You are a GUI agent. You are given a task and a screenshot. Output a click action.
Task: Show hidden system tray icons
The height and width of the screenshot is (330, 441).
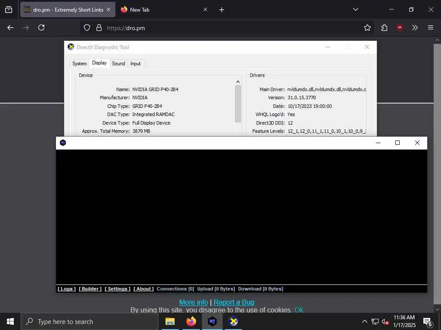click(x=364, y=321)
